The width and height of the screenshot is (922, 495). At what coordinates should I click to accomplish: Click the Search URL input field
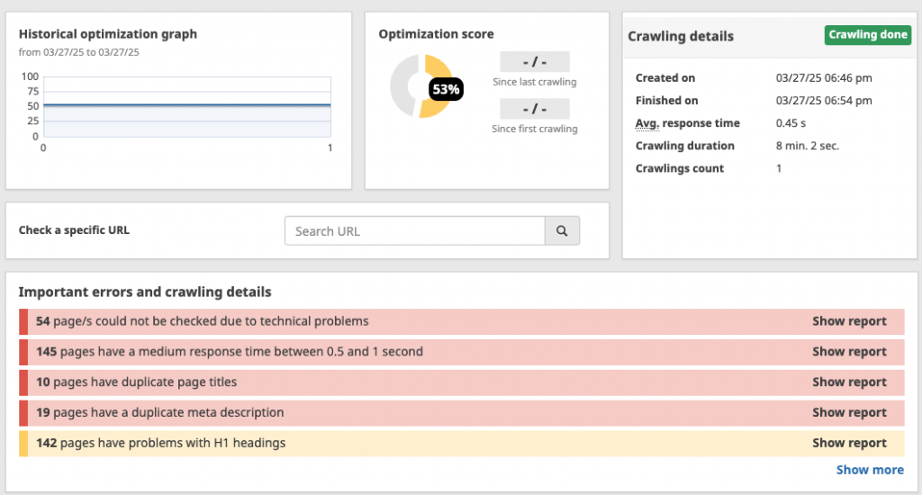415,231
